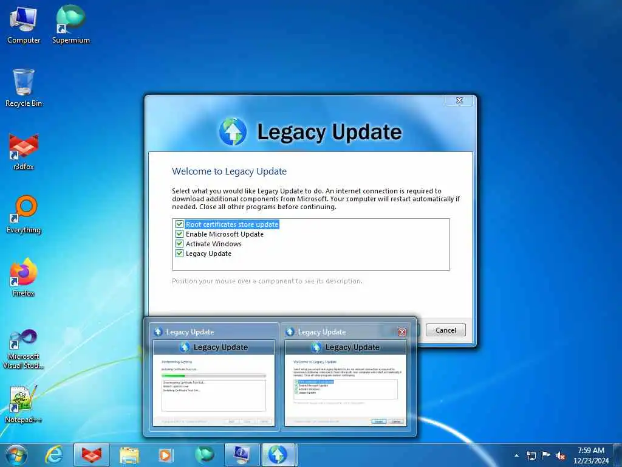This screenshot has height=467, width=622.
Task: Select the Recycle Bin icon
Action: pos(24,88)
